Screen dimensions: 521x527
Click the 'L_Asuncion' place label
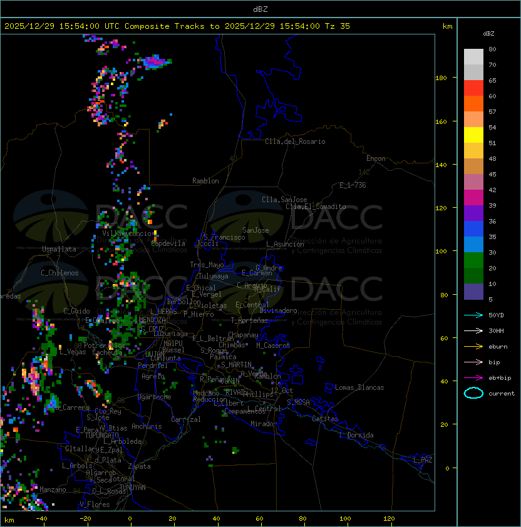click(x=285, y=244)
